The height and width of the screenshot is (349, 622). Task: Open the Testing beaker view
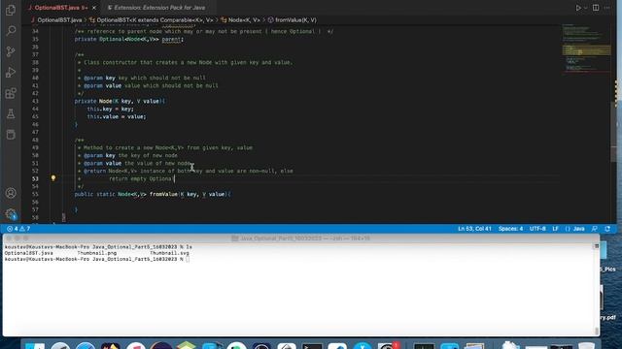click(x=11, y=114)
